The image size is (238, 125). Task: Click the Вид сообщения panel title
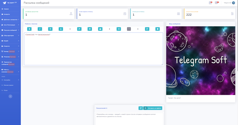click(175, 24)
